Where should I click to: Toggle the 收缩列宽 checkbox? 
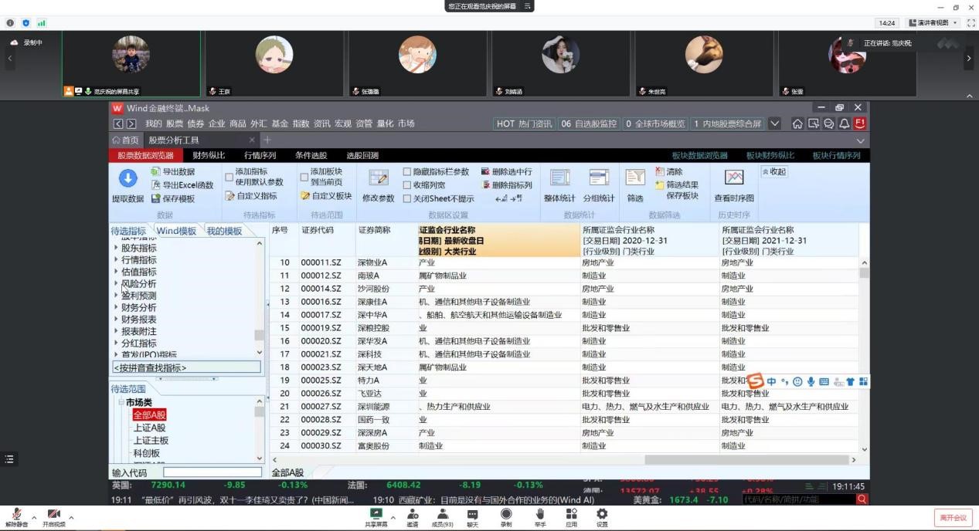(x=407, y=185)
